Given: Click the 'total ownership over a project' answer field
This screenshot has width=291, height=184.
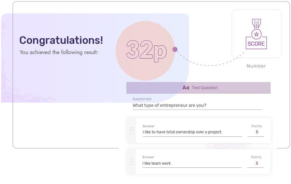Looking at the screenshot, I should (x=192, y=132).
